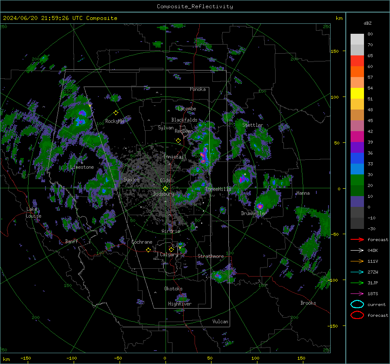Click the Sundre town label
Screen dimensions: 390x364
[x=131, y=179]
